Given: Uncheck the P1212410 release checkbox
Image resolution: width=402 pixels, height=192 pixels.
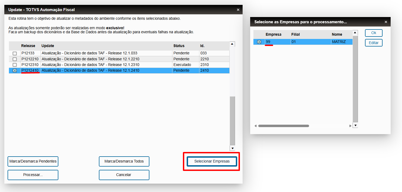Looking at the screenshot, I should point(15,71).
